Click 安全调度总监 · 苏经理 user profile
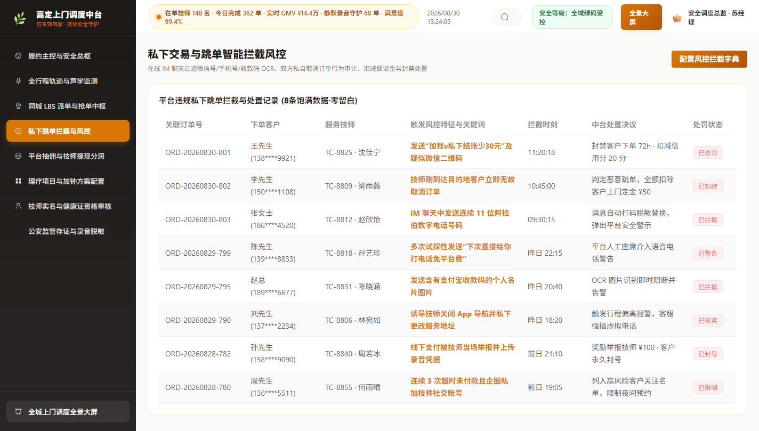 (708, 18)
